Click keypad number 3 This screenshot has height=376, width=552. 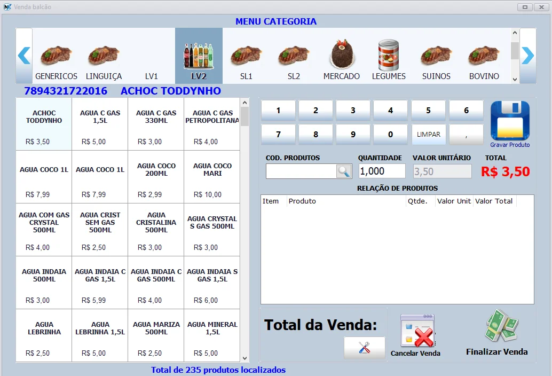pyautogui.click(x=353, y=111)
